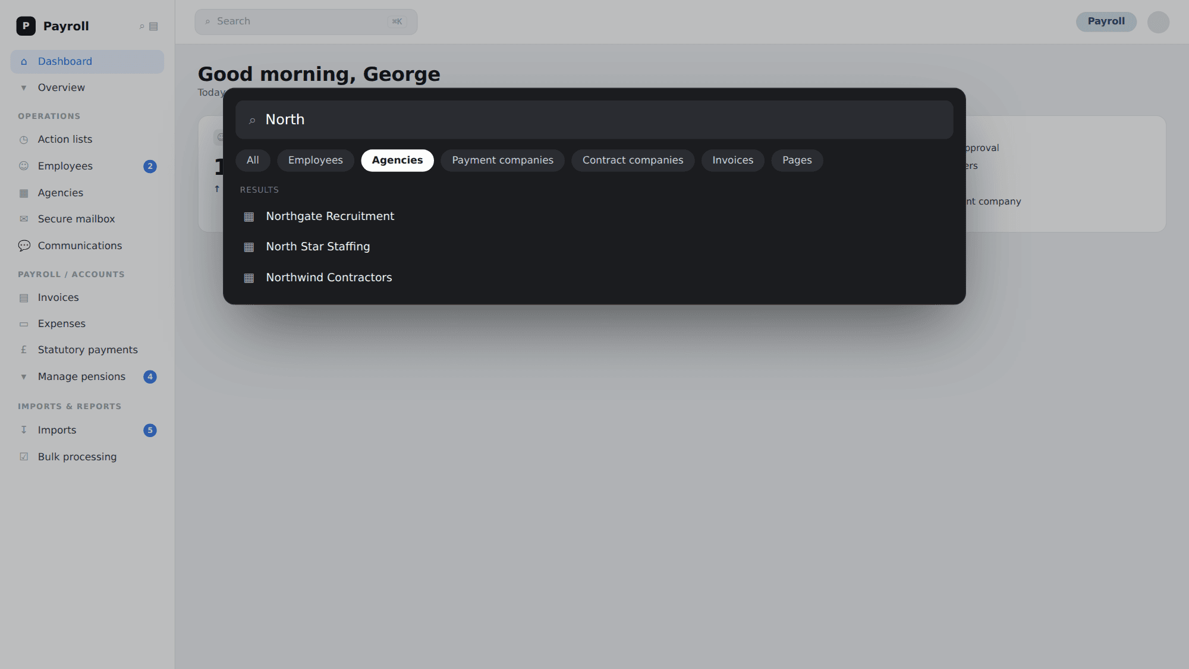Click the Agencies building icon in sidebar
The width and height of the screenshot is (1189, 669).
[x=24, y=193]
